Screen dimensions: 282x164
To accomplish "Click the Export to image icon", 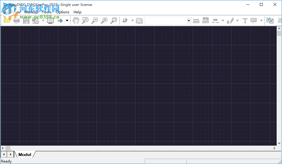I will click(x=36, y=20).
